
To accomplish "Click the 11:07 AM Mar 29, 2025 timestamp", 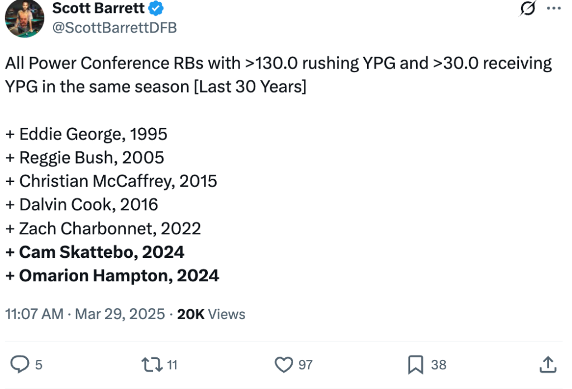I will coord(85,314).
